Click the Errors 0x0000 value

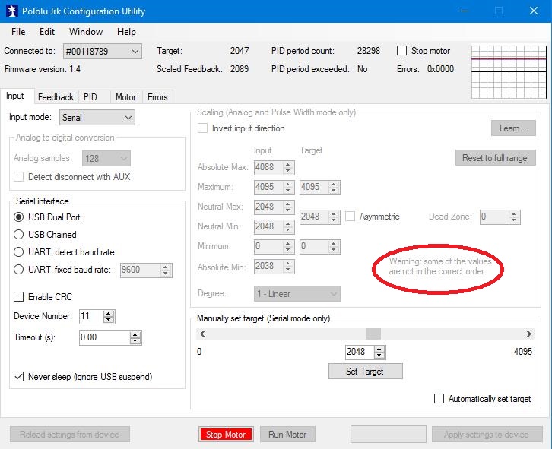440,69
